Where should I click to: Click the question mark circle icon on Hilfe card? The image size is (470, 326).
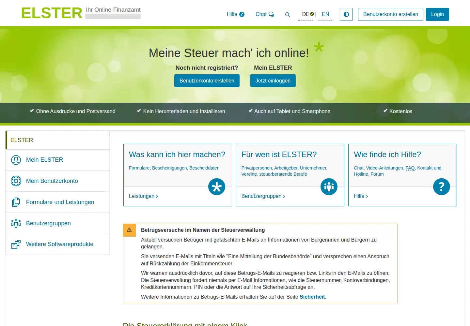tap(442, 187)
